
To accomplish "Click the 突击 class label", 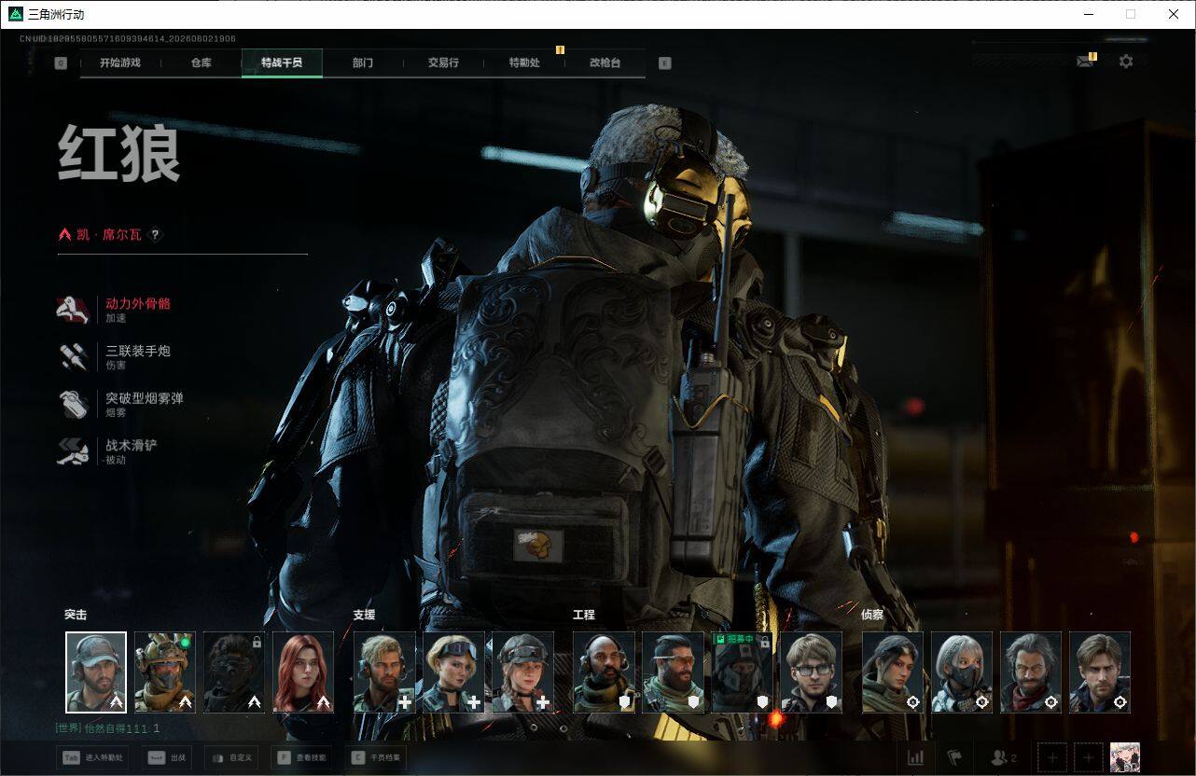I will [76, 615].
